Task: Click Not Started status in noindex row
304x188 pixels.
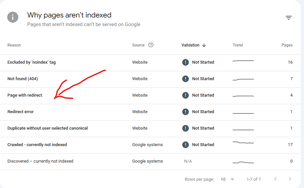Action: 203,62
